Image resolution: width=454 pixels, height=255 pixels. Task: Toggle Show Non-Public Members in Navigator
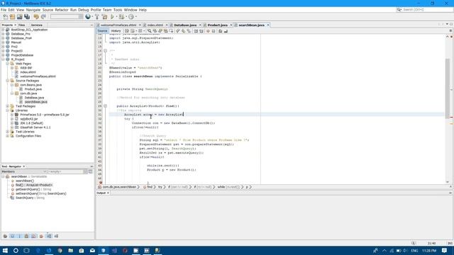tap(27, 236)
